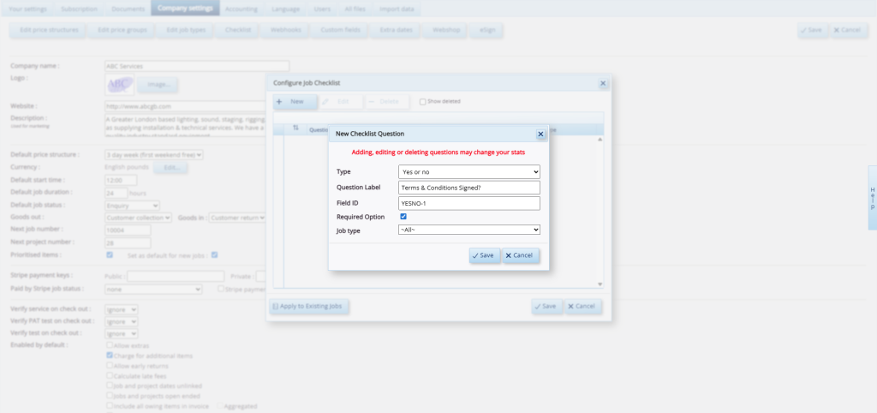Click the logo Image... button
The image size is (877, 413).
pyautogui.click(x=158, y=85)
